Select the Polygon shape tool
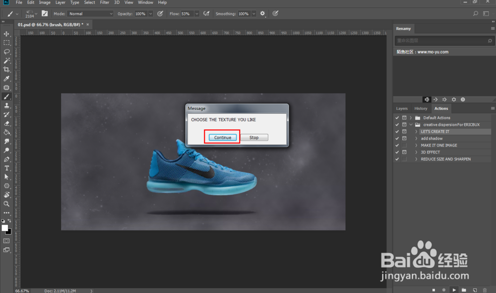This screenshot has width=496, height=293. coord(6,186)
